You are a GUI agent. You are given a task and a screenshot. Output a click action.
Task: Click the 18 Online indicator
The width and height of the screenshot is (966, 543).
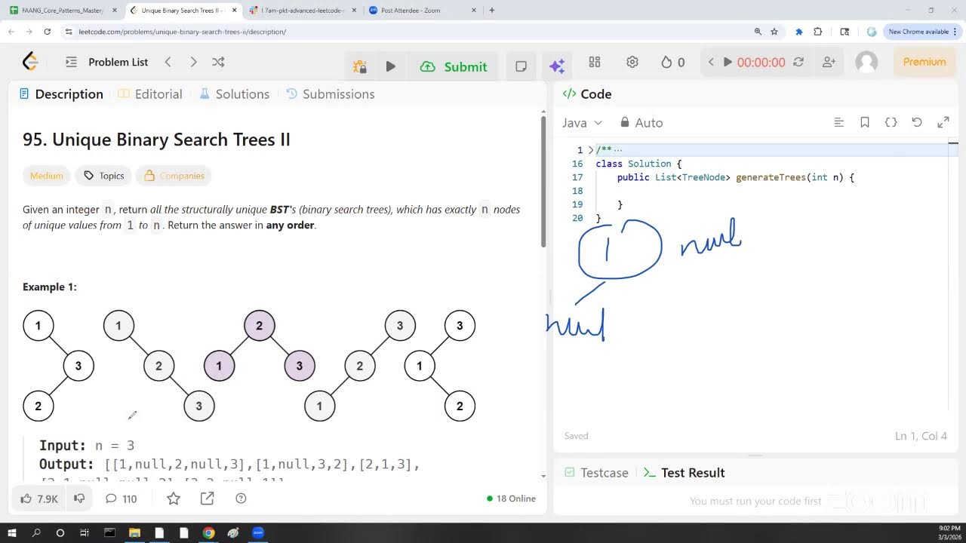point(511,499)
